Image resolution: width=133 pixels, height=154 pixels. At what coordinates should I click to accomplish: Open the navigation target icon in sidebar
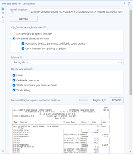(x=3, y=13)
